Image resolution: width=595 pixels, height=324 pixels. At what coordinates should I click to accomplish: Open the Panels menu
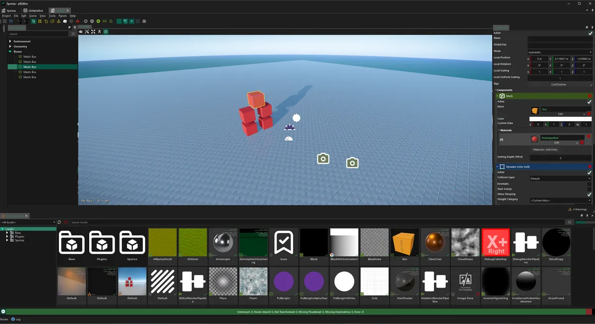[x=62, y=16]
